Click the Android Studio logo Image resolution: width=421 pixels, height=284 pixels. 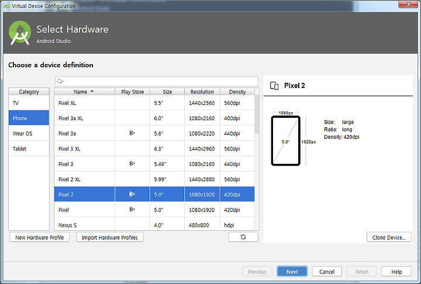tap(20, 33)
